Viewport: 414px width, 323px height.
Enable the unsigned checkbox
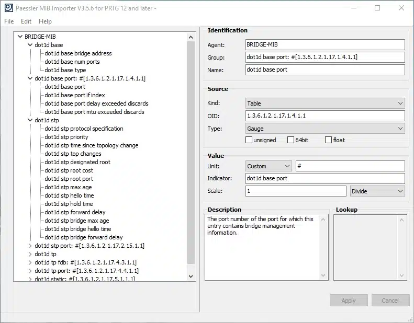pos(249,140)
